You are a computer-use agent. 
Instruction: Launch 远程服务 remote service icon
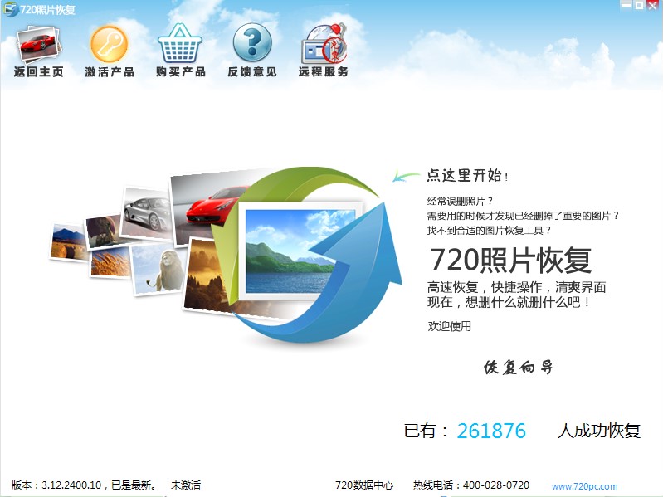click(324, 43)
